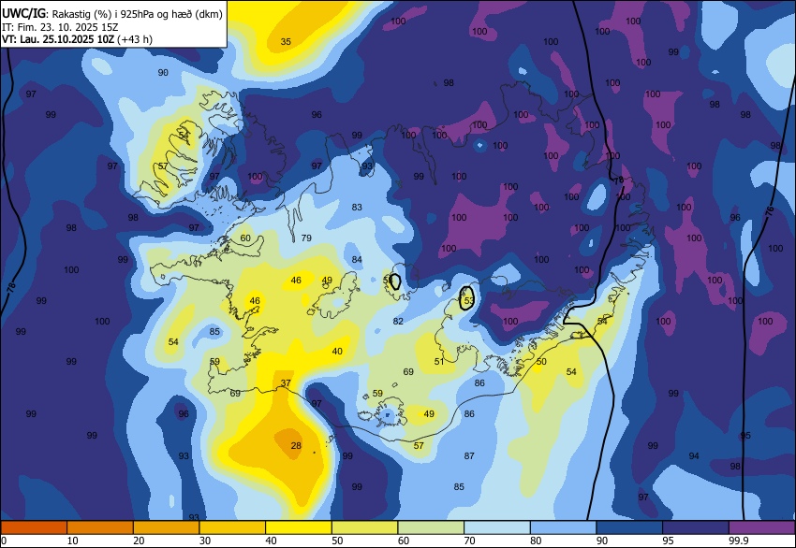
Task: Click the 50–60 pale yellow legend swatch
Action: click(x=365, y=527)
